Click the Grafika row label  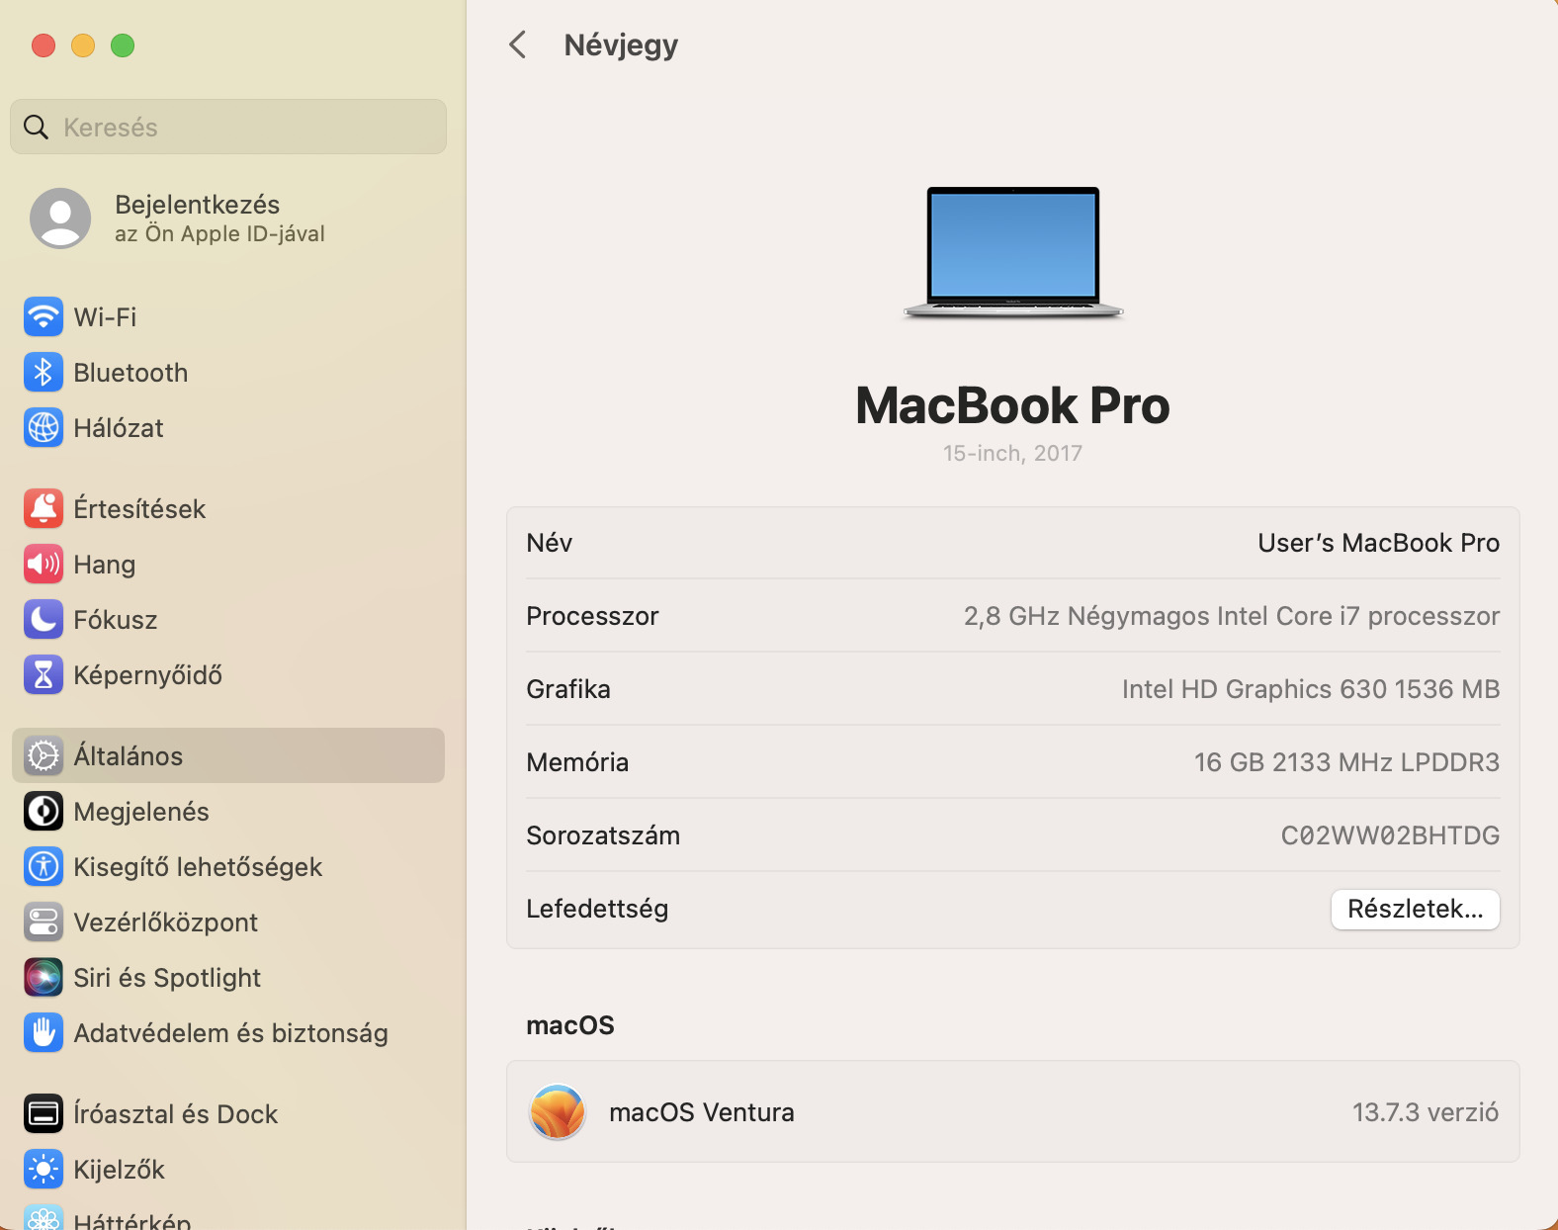568,689
